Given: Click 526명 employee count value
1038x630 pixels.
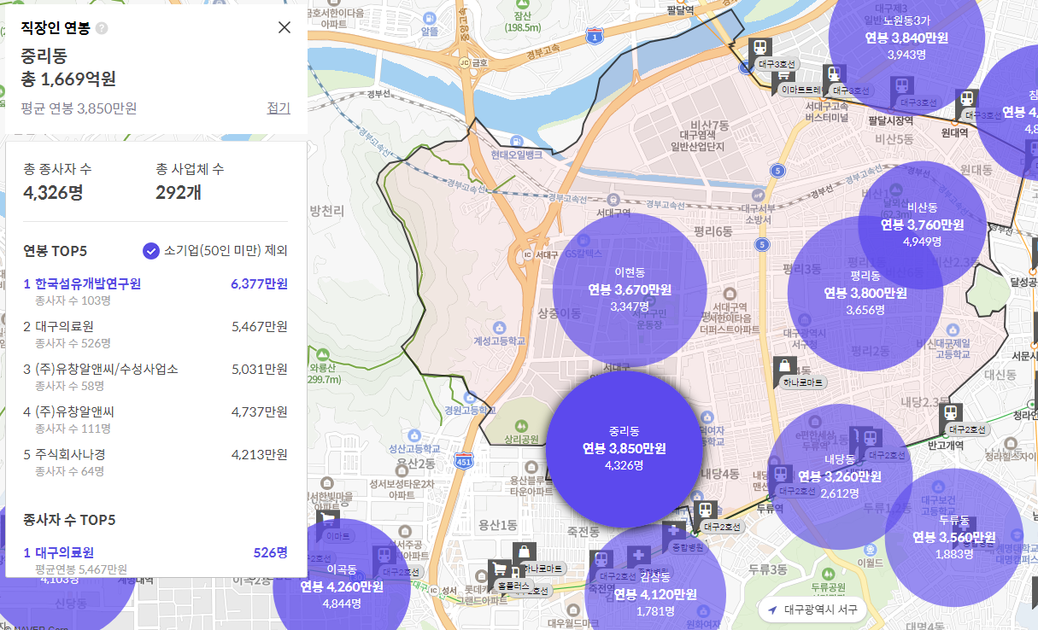Looking at the screenshot, I should click(271, 552).
